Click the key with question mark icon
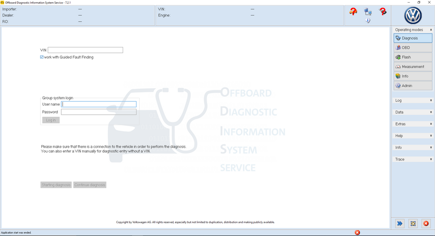The width and height of the screenshot is (435, 236). [x=383, y=12]
